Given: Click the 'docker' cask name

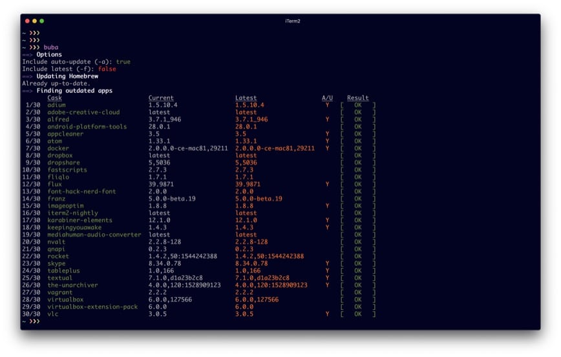Looking at the screenshot, I should click(x=58, y=148).
